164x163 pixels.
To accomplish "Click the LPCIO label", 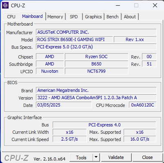I will coord(27,72).
